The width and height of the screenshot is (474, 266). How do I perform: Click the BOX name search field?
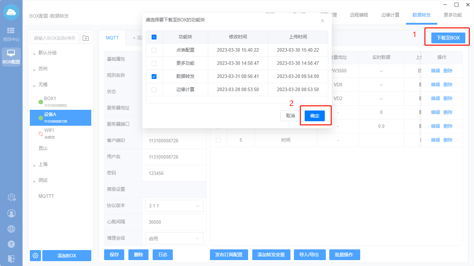coord(54,38)
